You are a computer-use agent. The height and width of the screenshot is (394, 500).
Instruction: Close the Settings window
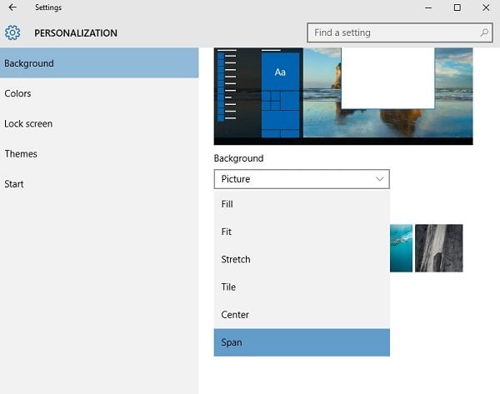[x=486, y=7]
